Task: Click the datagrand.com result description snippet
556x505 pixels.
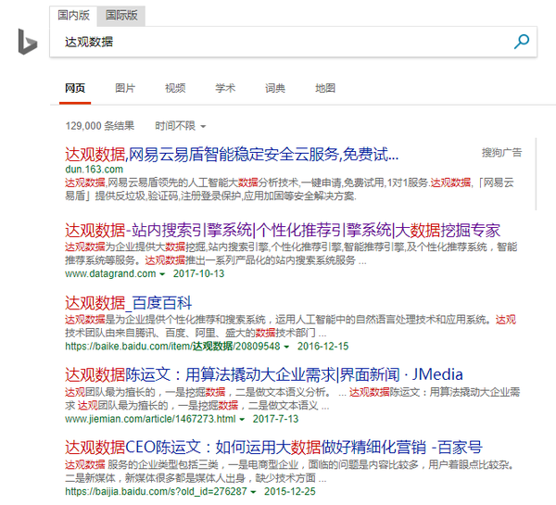Action: (291, 254)
